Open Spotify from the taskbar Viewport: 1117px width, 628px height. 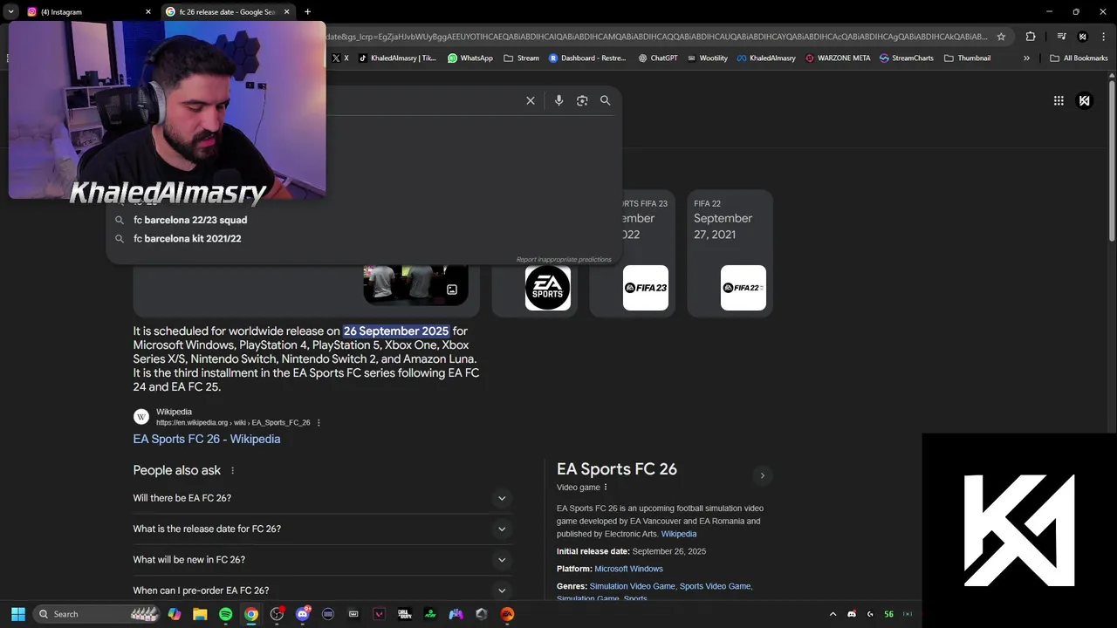[225, 614]
